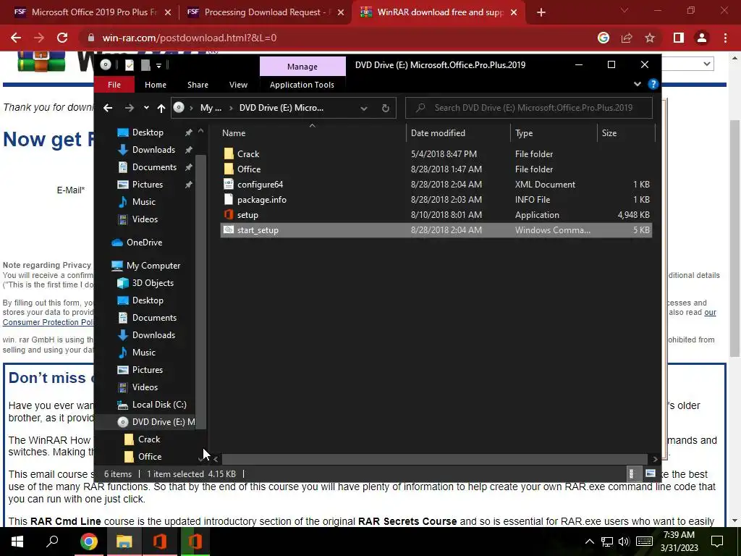Open Local Disk (C:) in navigation pane
741x556 pixels.
[158, 405]
